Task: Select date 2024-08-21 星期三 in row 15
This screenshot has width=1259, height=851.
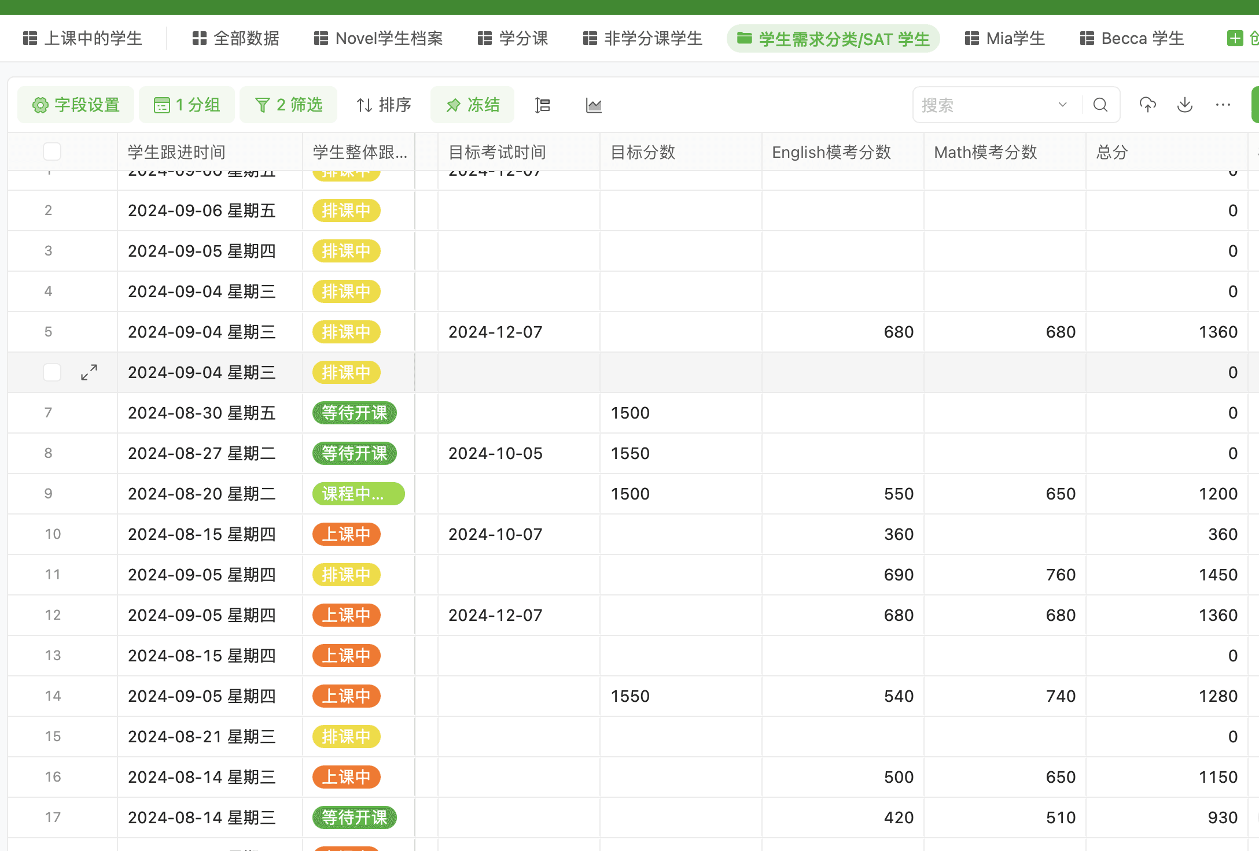Action: [201, 737]
